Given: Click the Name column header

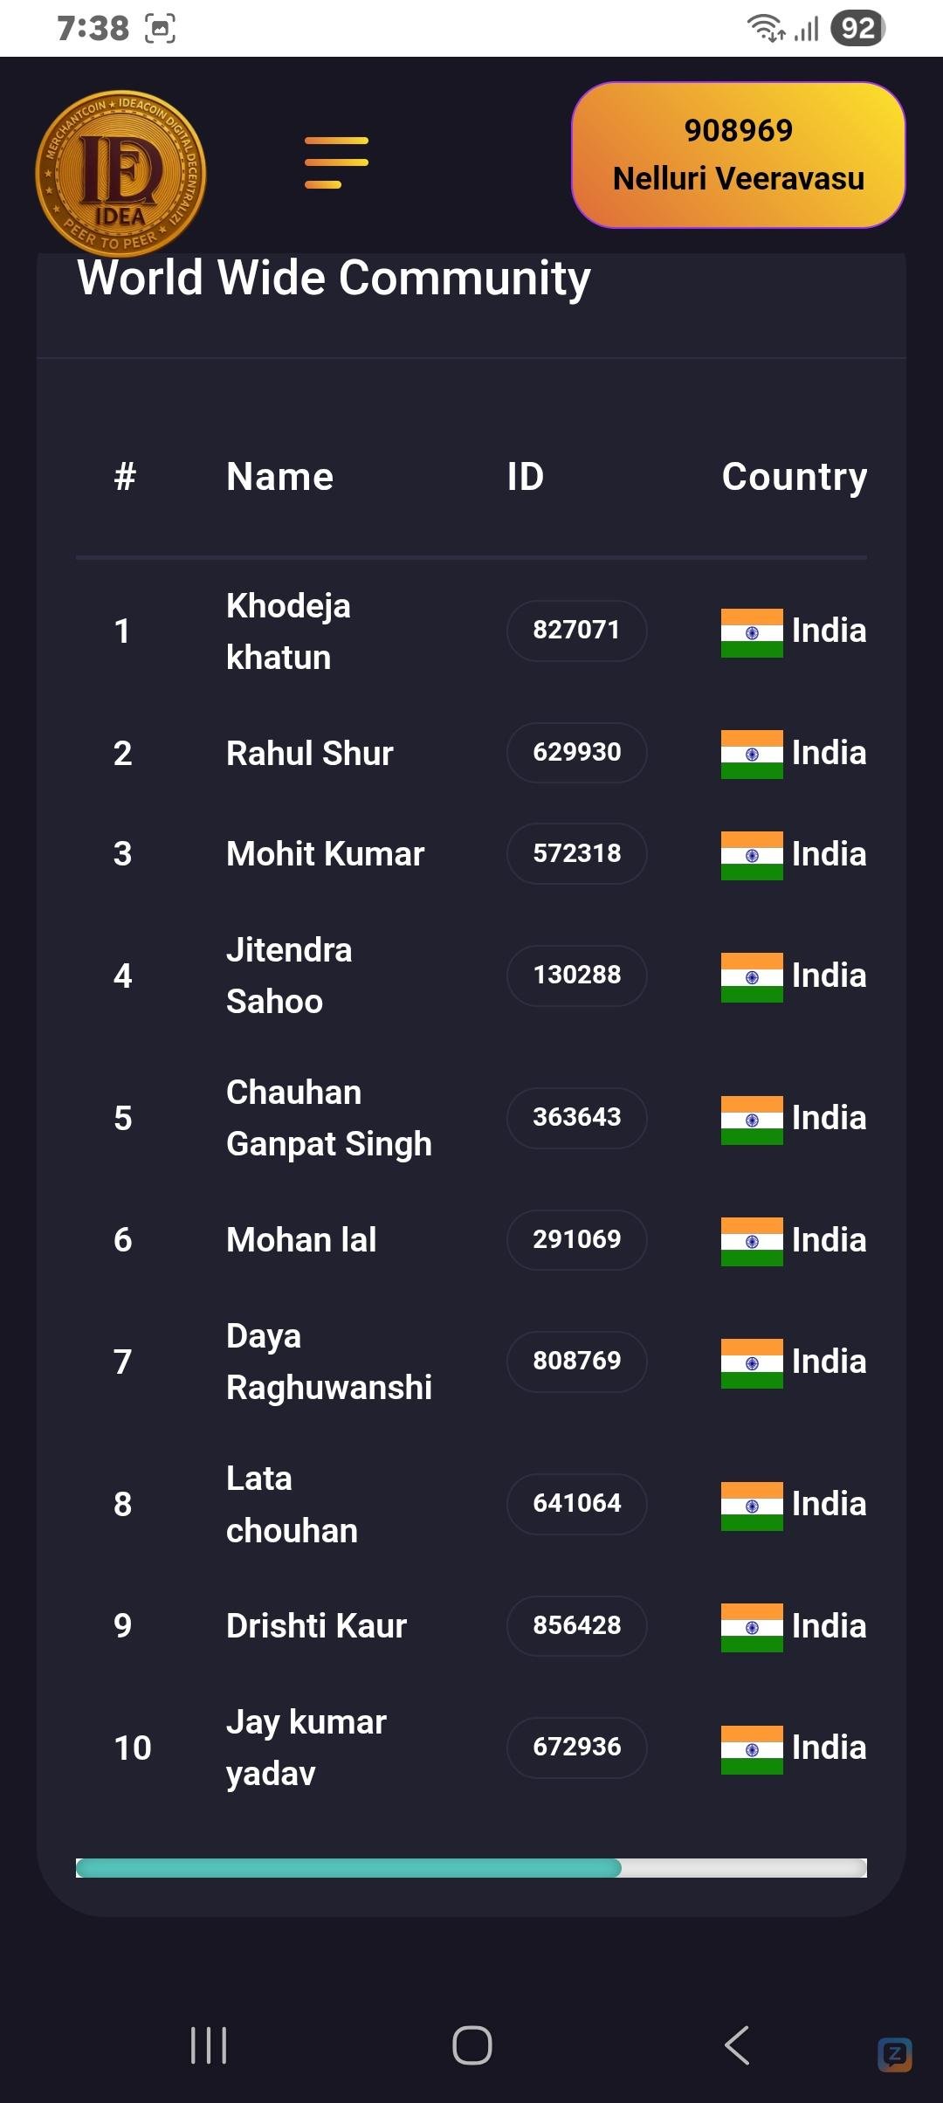Looking at the screenshot, I should pyautogui.click(x=279, y=477).
